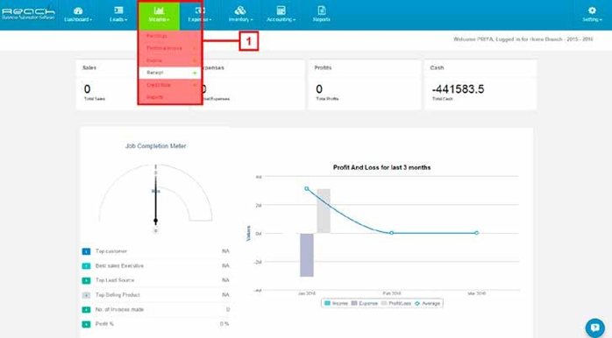Click the Setting gear icon
This screenshot has height=338, width=612.
point(592,11)
